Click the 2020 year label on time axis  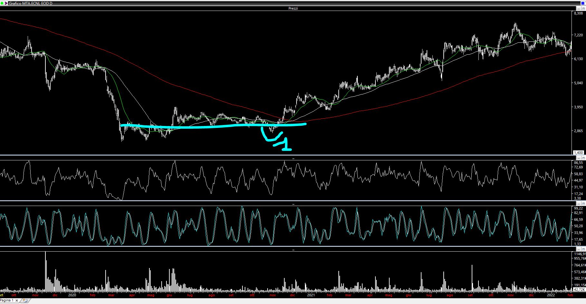click(72, 295)
